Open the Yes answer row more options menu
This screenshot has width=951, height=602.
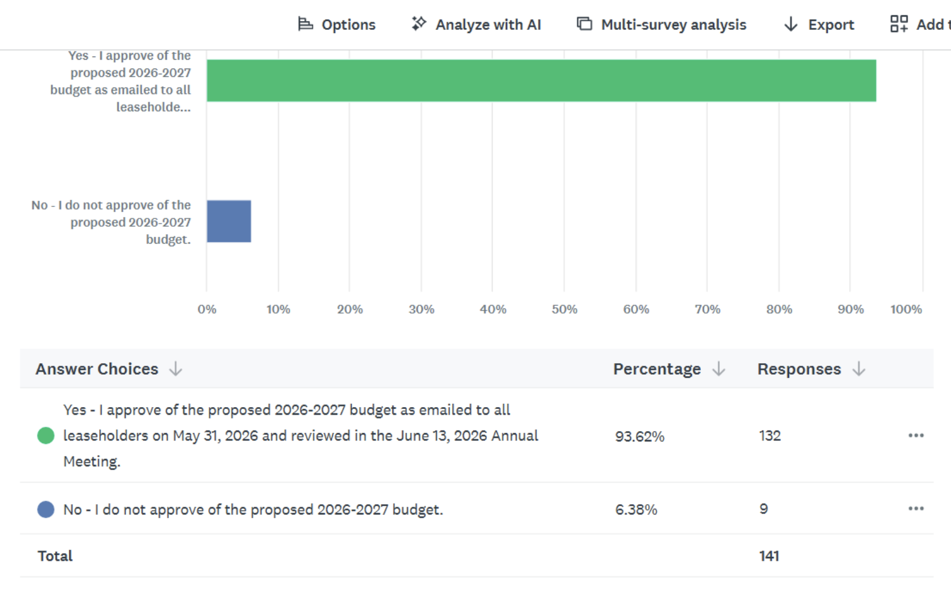pyautogui.click(x=915, y=436)
